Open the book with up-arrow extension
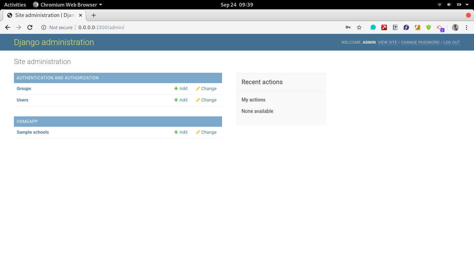474x266 pixels. point(395,27)
